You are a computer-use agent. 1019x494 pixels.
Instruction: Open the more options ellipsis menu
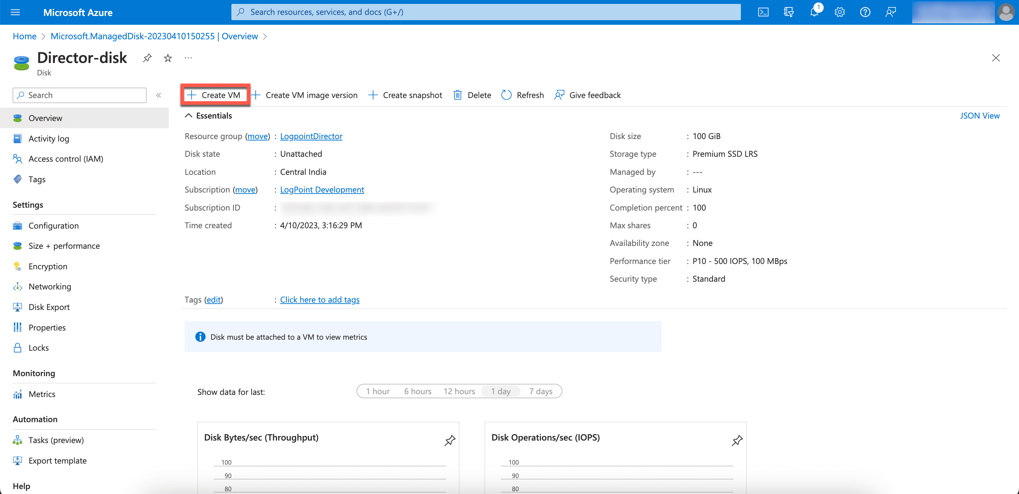188,58
